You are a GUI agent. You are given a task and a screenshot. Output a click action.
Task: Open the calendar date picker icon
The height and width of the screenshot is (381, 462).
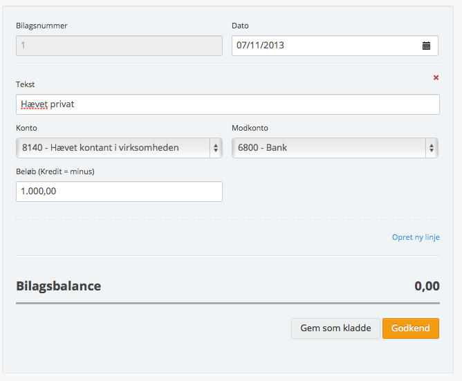pyautogui.click(x=426, y=46)
